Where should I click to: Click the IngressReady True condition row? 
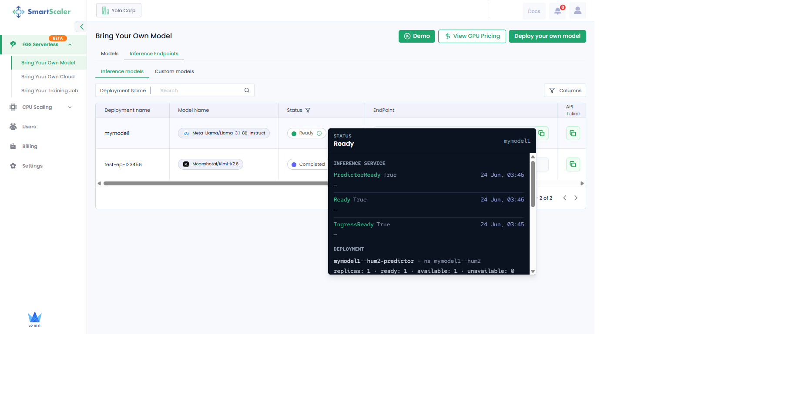[x=429, y=229]
